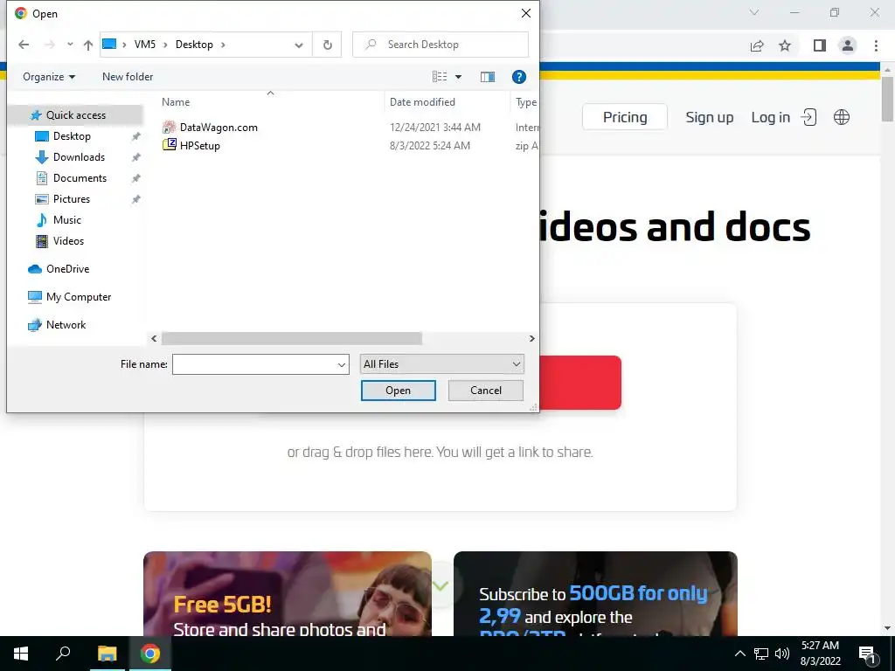The width and height of the screenshot is (895, 671).
Task: Open the Windows Start menu
Action: tap(21, 654)
